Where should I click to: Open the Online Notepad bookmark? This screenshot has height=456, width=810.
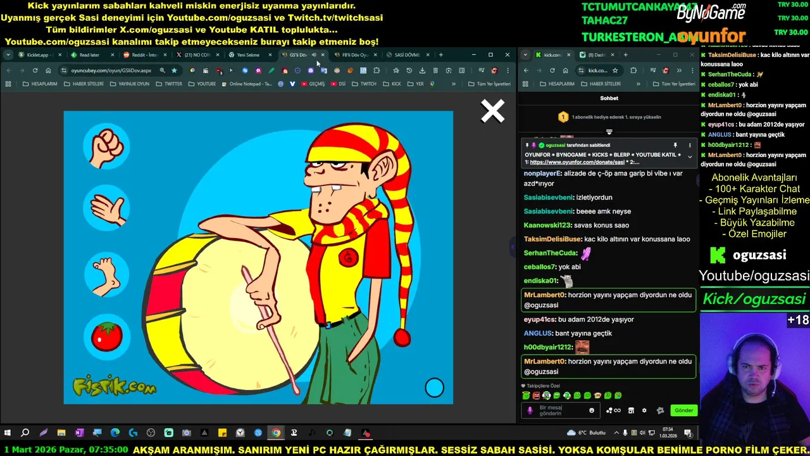(x=247, y=84)
